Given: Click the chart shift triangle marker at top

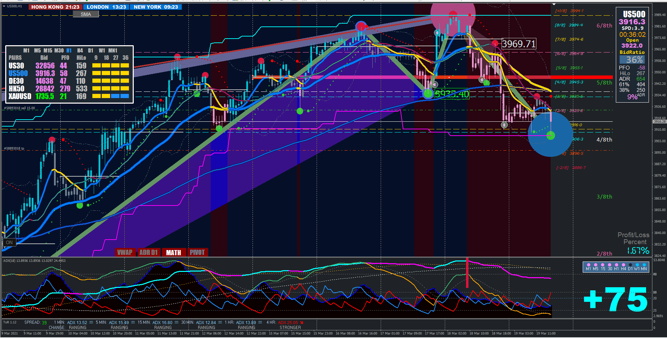Looking at the screenshot, I should click(x=554, y=5).
